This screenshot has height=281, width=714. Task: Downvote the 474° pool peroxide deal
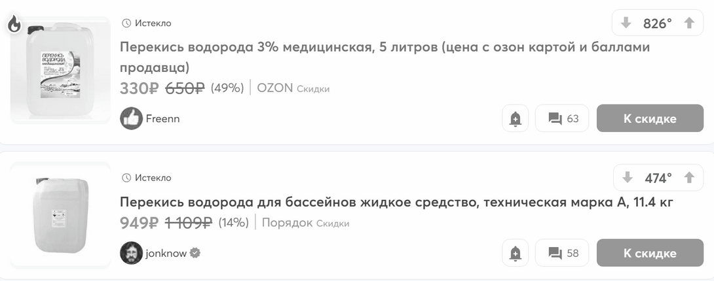point(628,178)
